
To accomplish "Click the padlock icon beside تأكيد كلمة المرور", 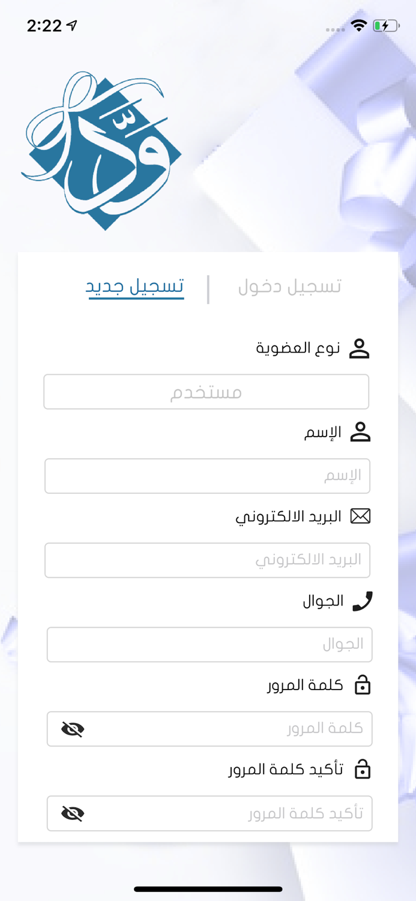I will coord(364,768).
